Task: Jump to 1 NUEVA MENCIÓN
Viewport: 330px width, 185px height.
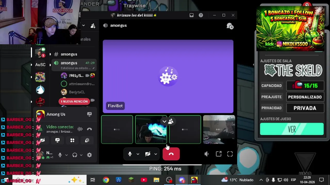Action: 74,101
